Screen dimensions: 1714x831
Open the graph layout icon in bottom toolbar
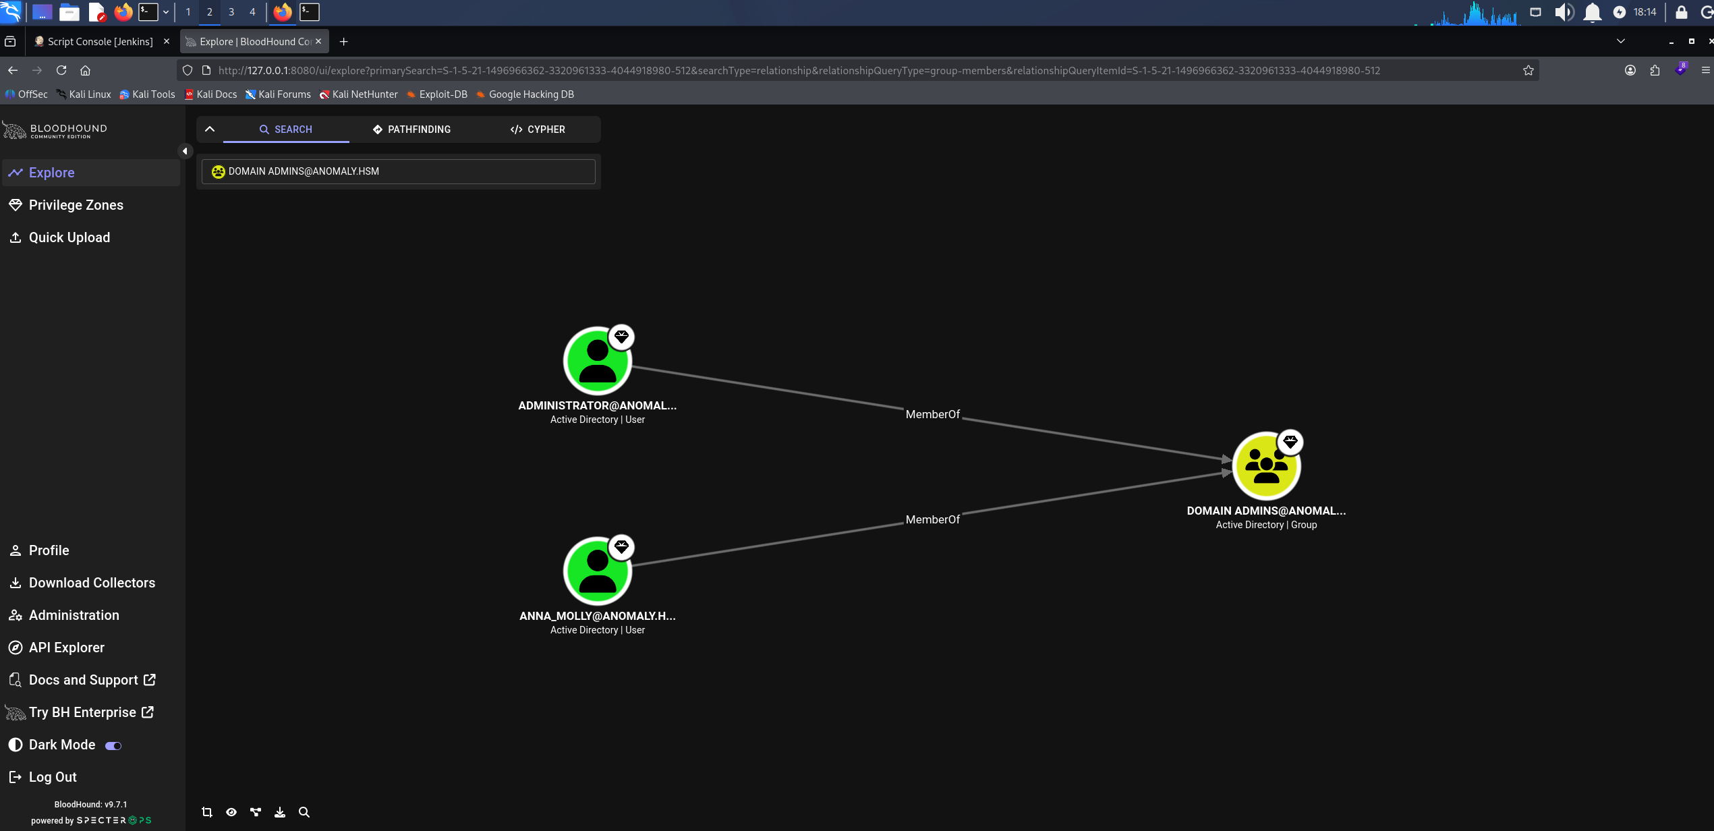coord(256,812)
